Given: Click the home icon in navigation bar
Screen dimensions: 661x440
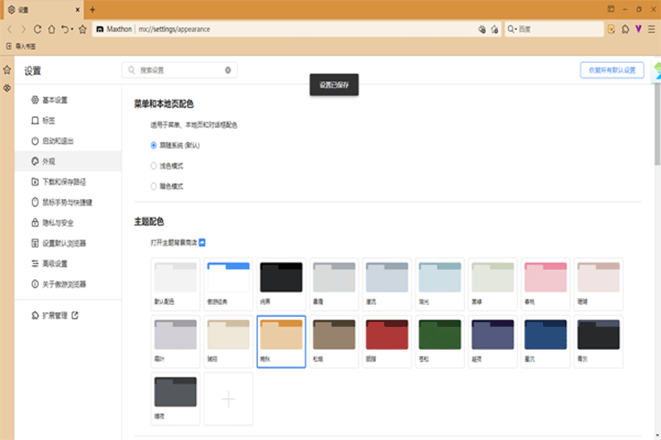Looking at the screenshot, I should tap(51, 29).
